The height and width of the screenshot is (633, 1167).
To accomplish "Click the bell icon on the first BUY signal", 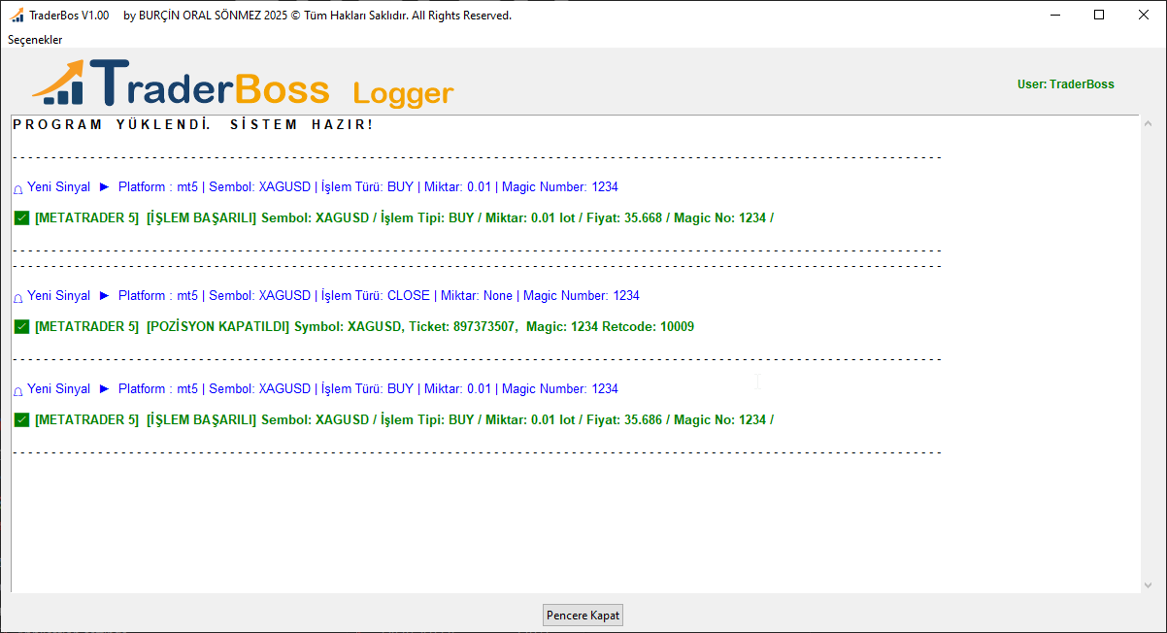I will (x=17, y=186).
